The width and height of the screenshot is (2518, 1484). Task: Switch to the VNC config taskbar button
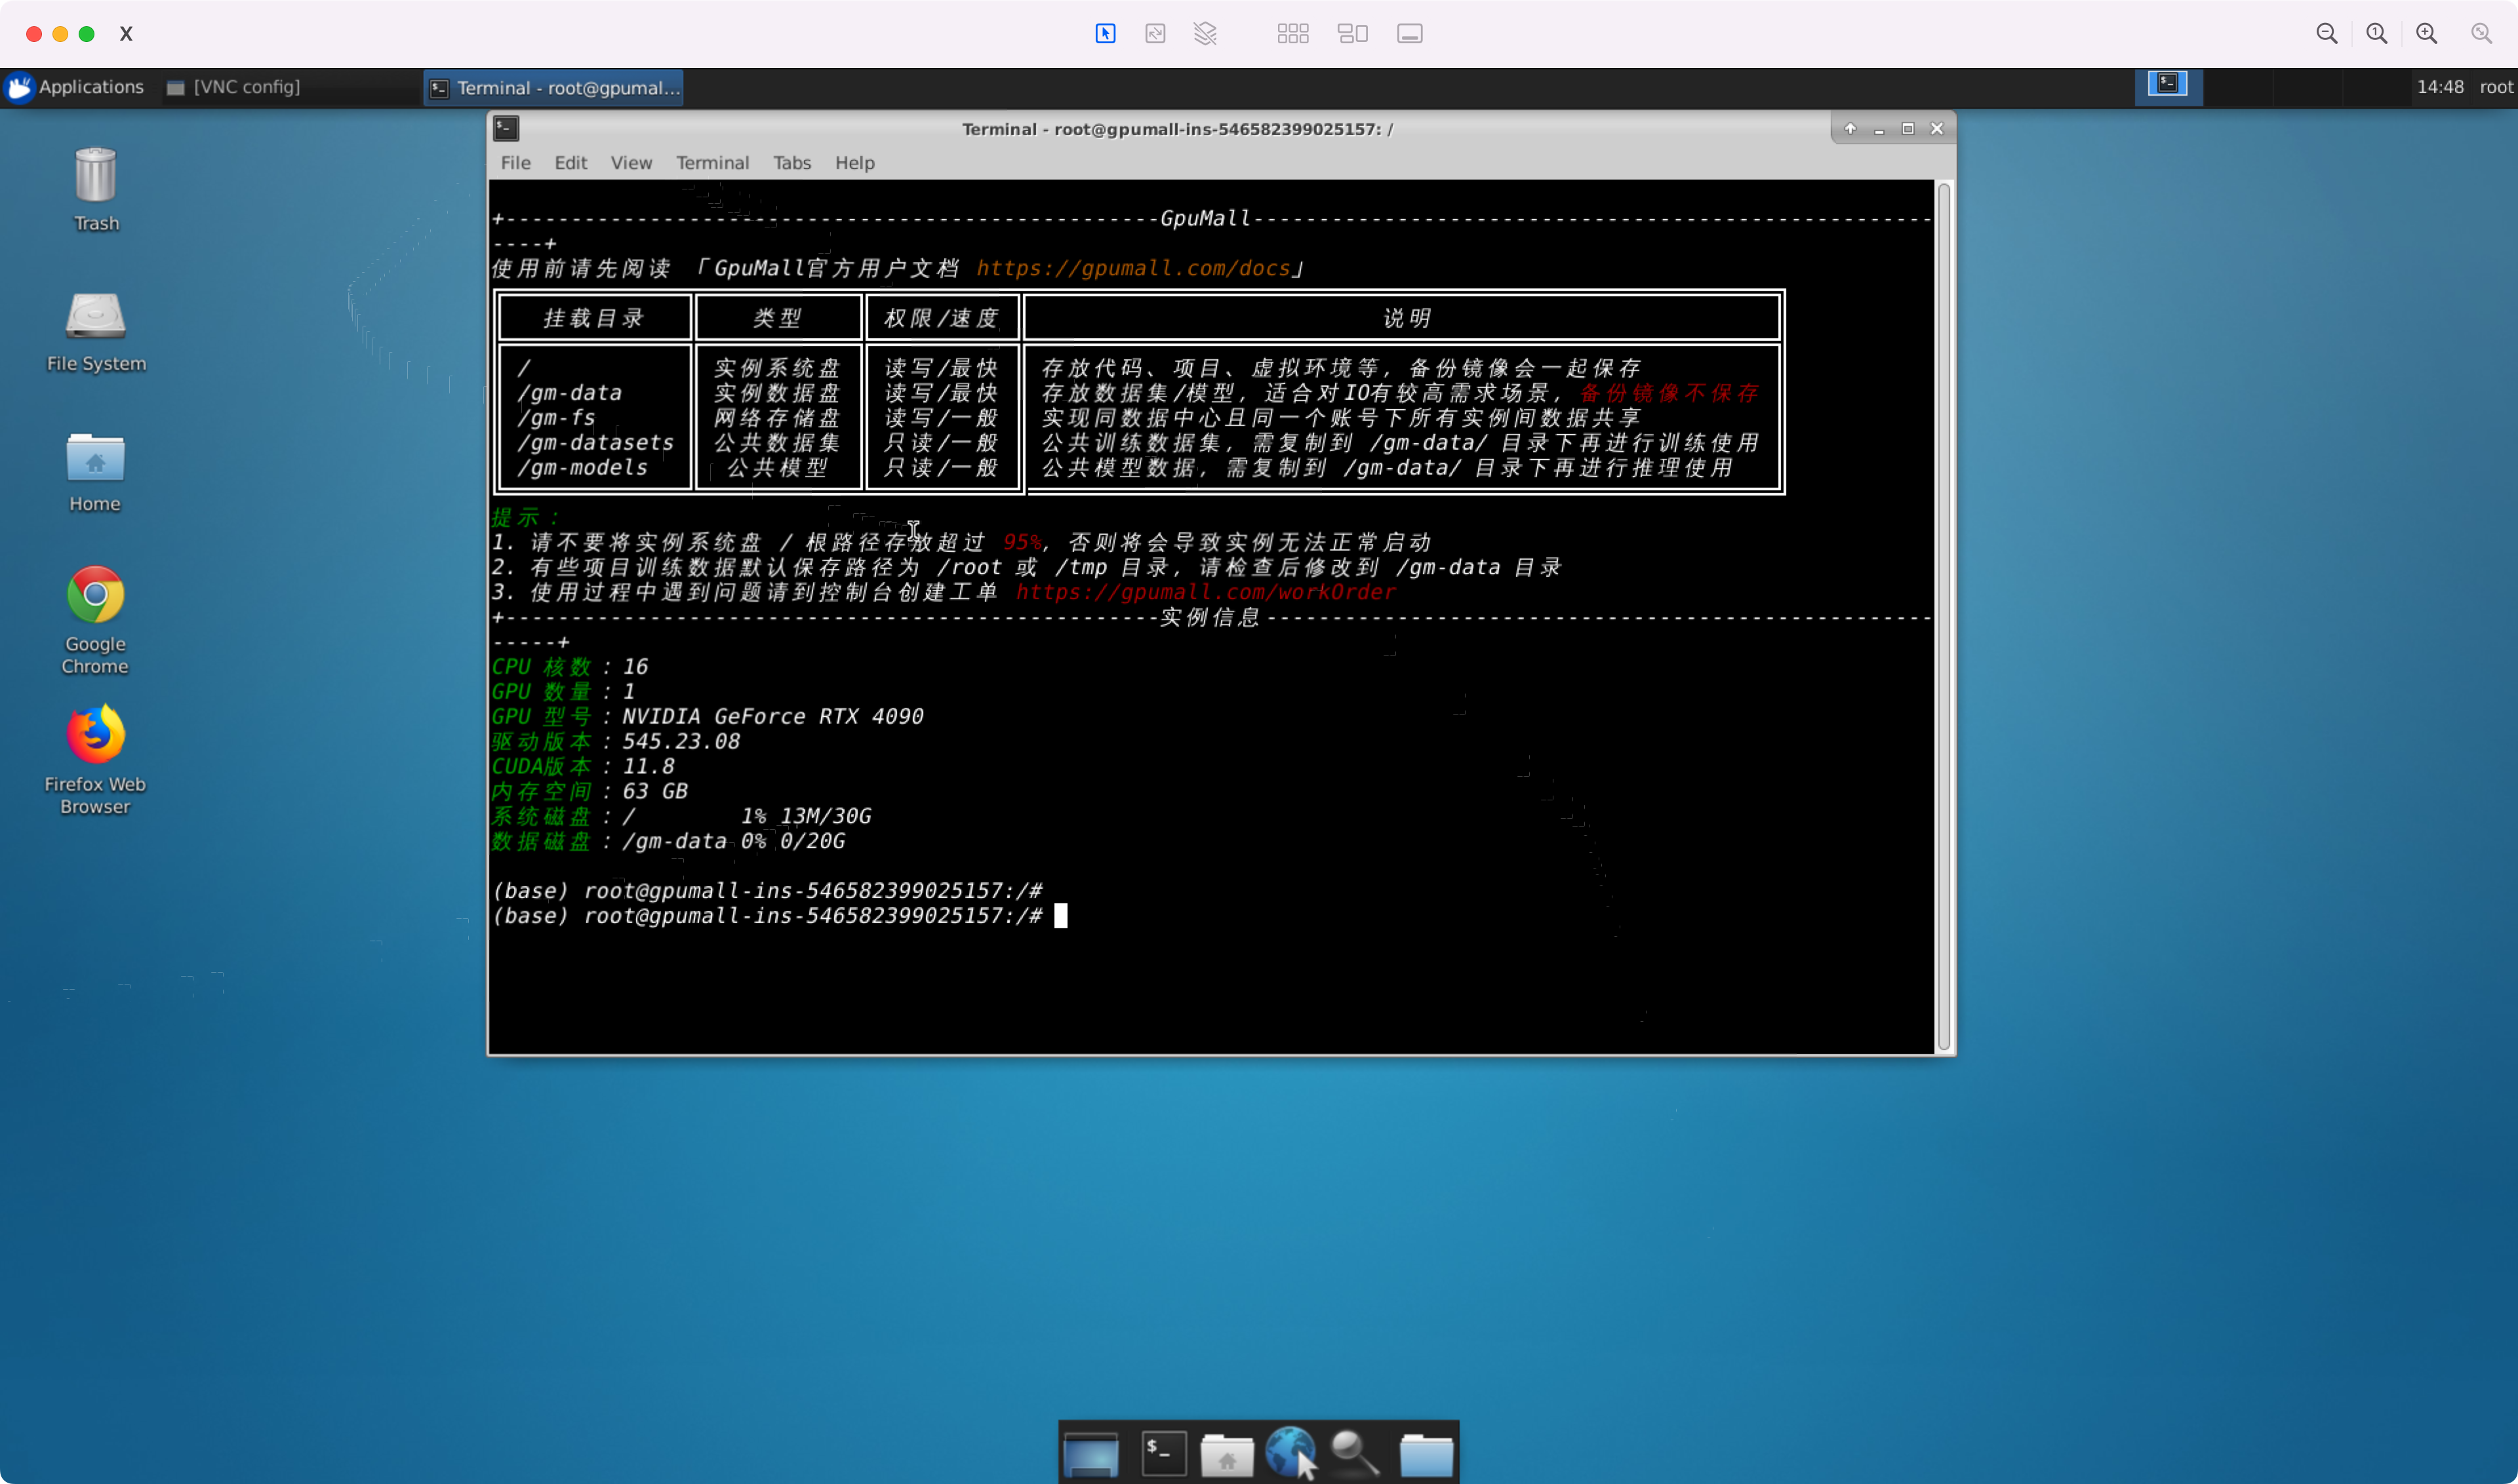point(234,87)
